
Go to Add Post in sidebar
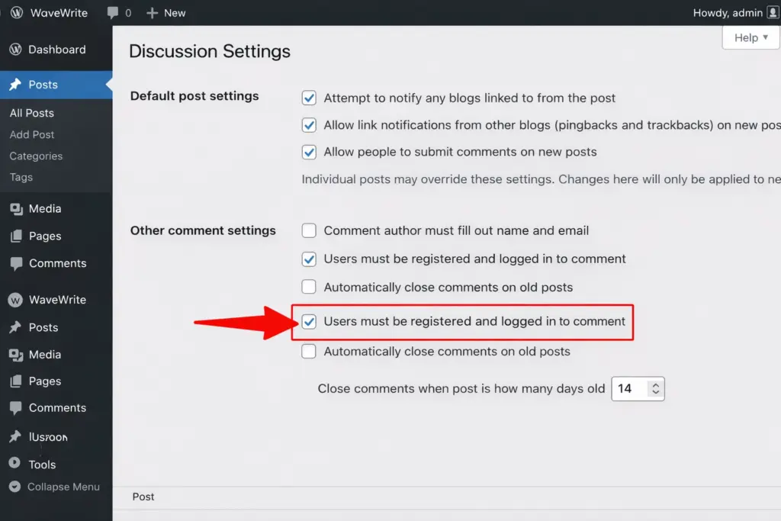32,134
